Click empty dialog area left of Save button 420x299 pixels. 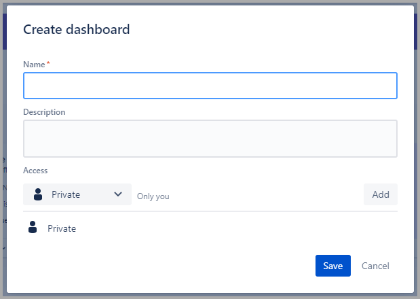tap(170, 266)
